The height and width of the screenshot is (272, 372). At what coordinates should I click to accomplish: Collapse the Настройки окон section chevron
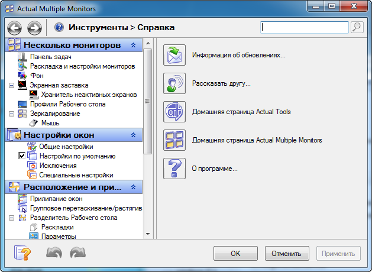tap(133, 135)
